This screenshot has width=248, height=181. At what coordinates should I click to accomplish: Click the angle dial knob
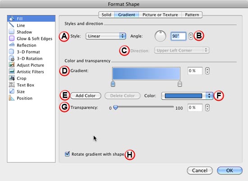point(160,36)
